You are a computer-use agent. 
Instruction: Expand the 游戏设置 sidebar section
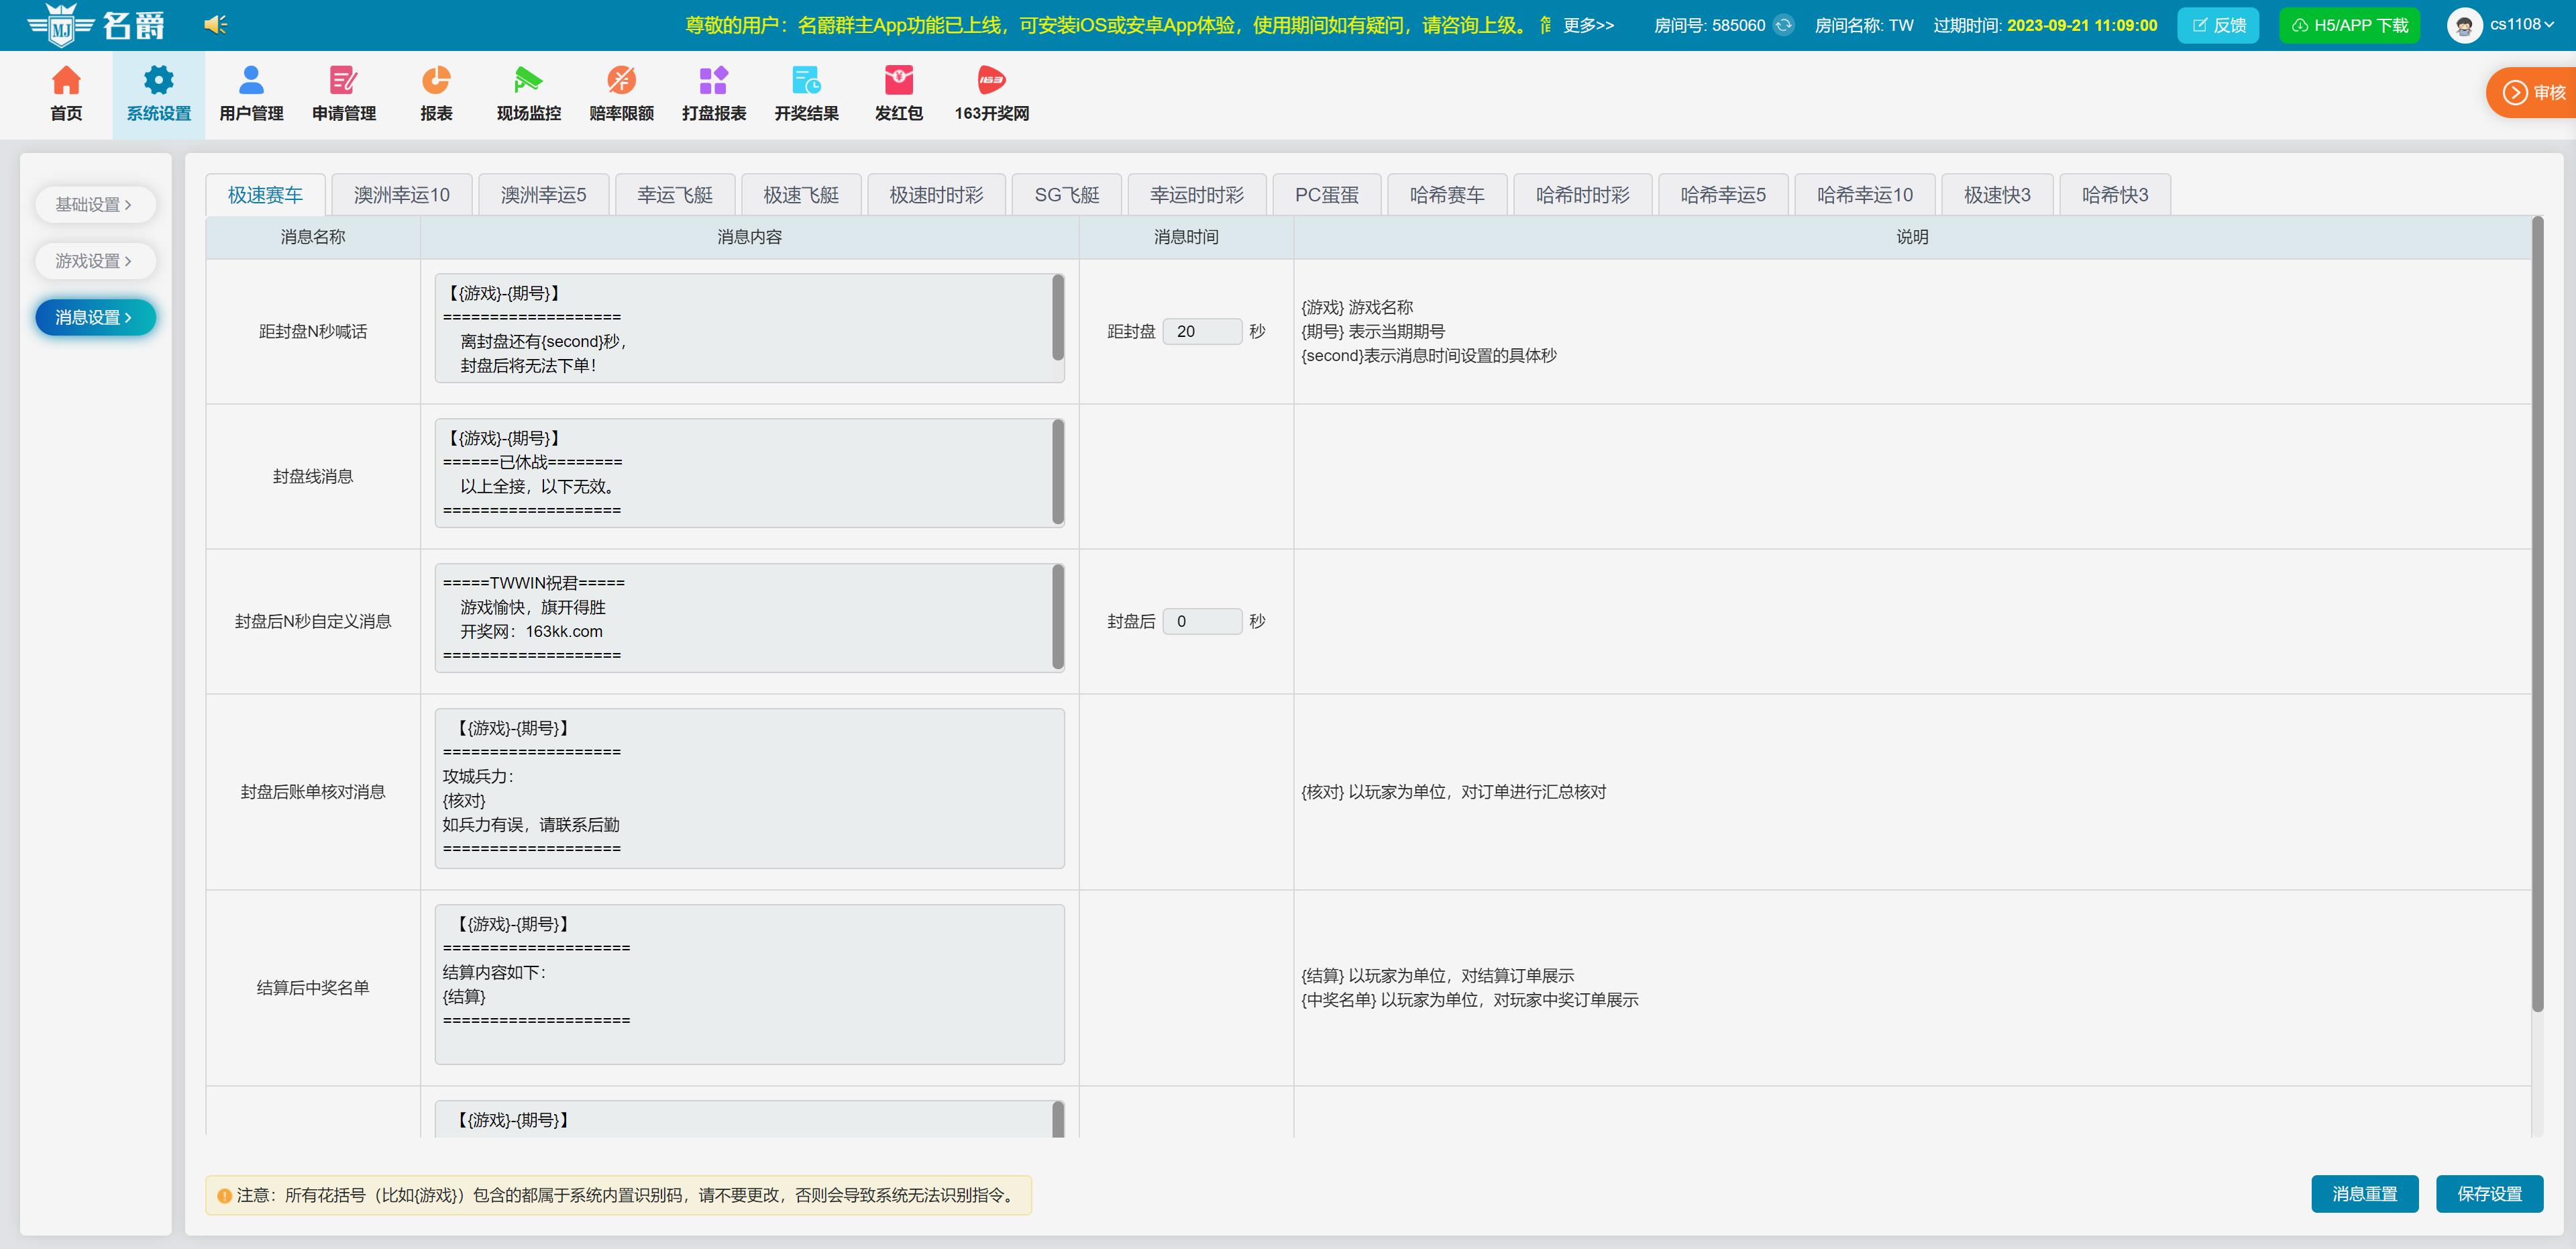(x=94, y=260)
